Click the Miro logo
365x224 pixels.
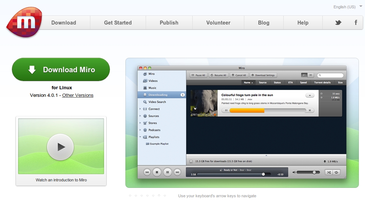click(24, 22)
